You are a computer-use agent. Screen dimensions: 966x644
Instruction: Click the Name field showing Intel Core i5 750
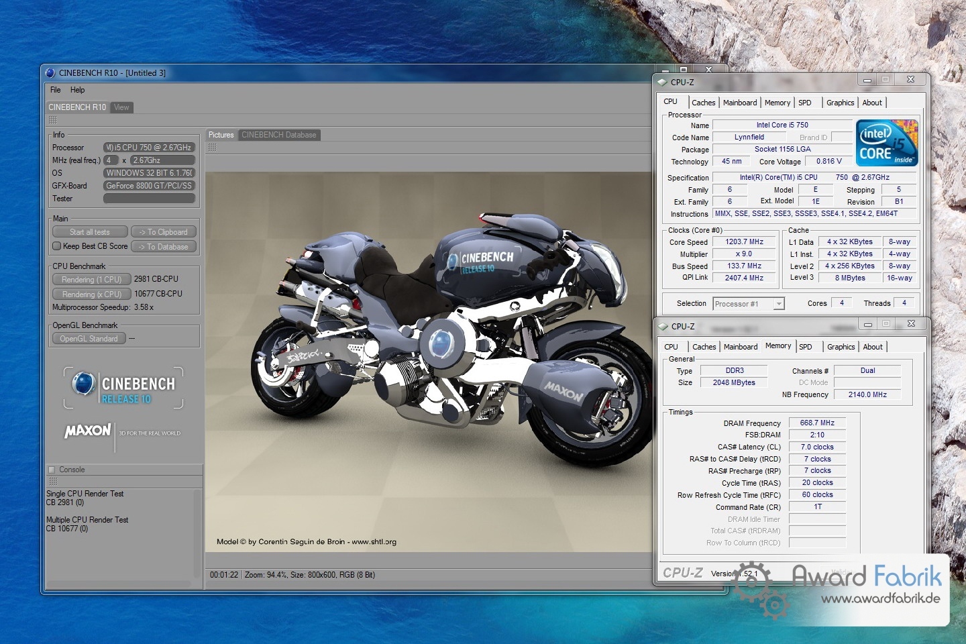[x=782, y=125]
